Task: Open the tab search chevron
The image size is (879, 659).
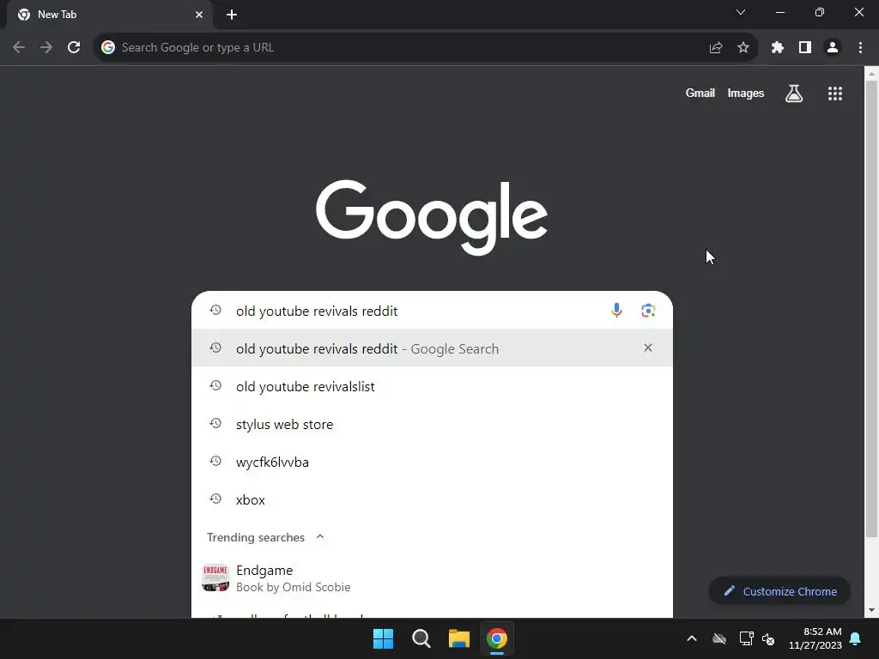Action: tap(741, 12)
